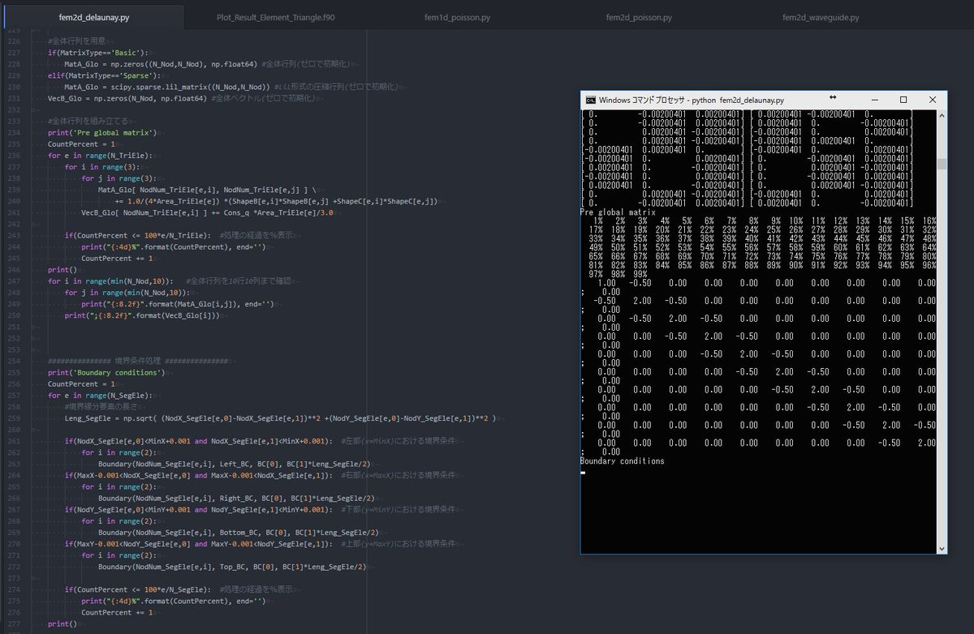Open the fem2d_poisson.py tab

pyautogui.click(x=639, y=17)
